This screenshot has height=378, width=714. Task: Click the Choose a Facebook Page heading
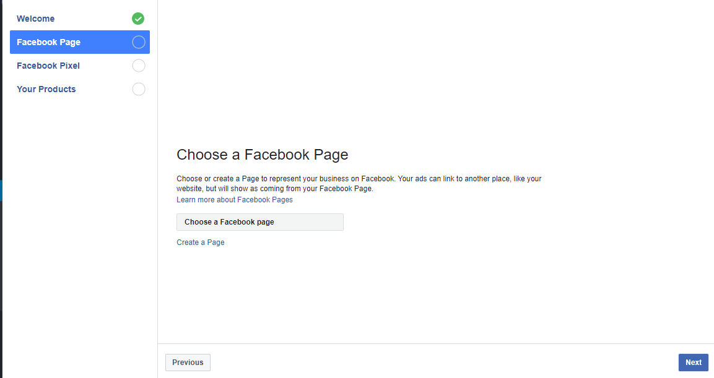click(263, 155)
